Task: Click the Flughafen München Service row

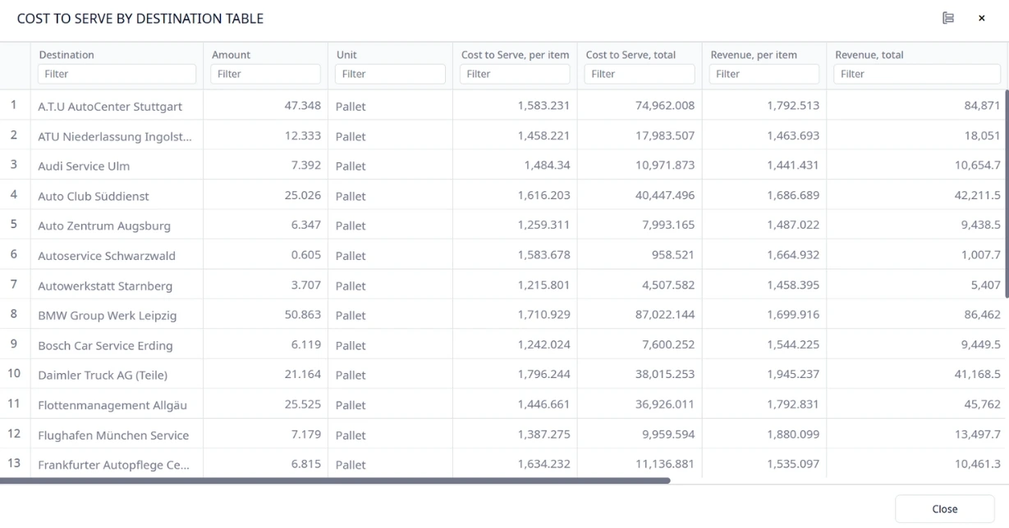Action: point(113,435)
